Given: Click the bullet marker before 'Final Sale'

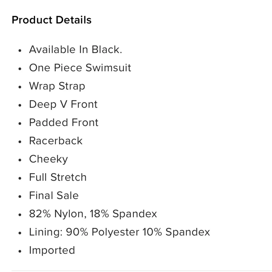Looking at the screenshot, I should point(20,196).
